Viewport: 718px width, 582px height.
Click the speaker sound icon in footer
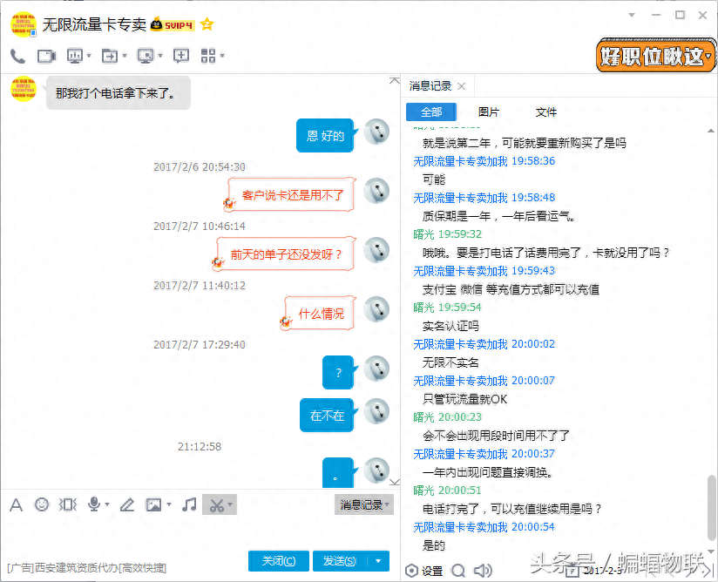point(483,571)
